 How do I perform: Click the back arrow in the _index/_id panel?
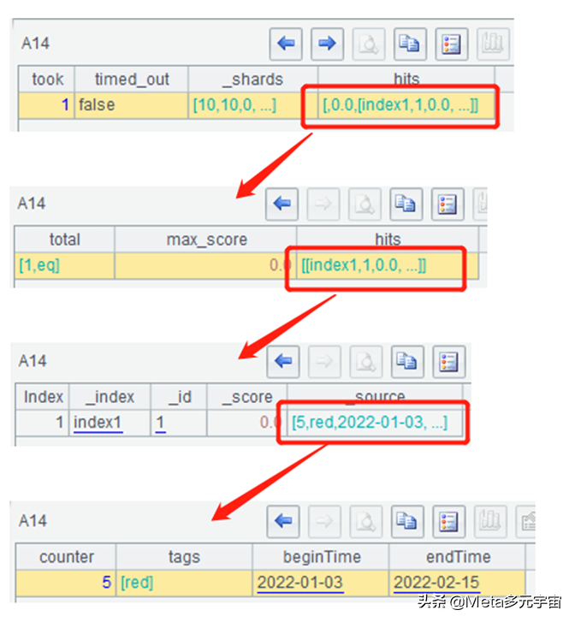[283, 361]
